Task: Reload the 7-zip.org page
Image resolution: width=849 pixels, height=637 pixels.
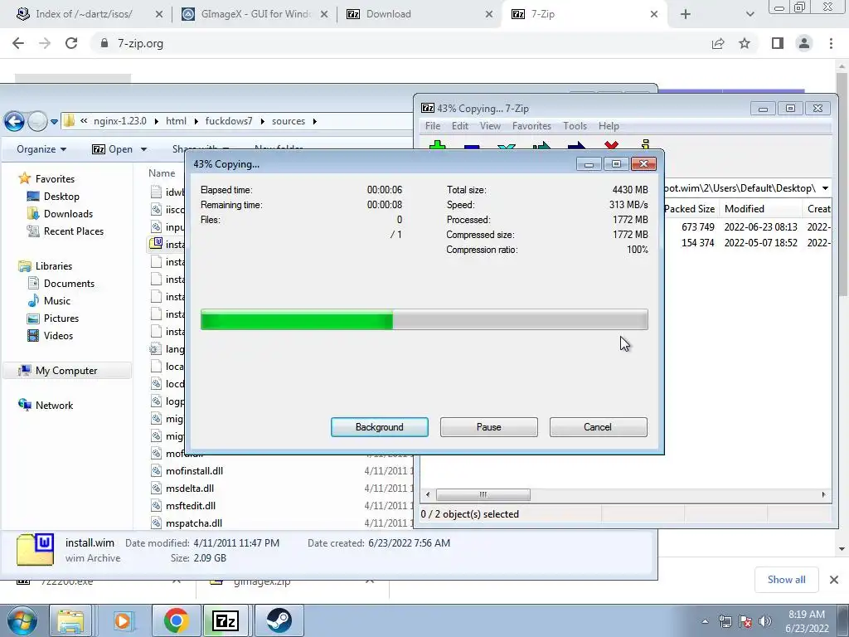Action: pos(71,43)
